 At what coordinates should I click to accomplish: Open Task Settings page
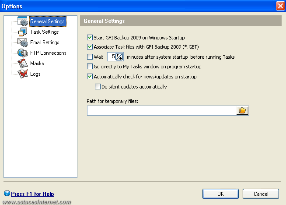[45, 32]
